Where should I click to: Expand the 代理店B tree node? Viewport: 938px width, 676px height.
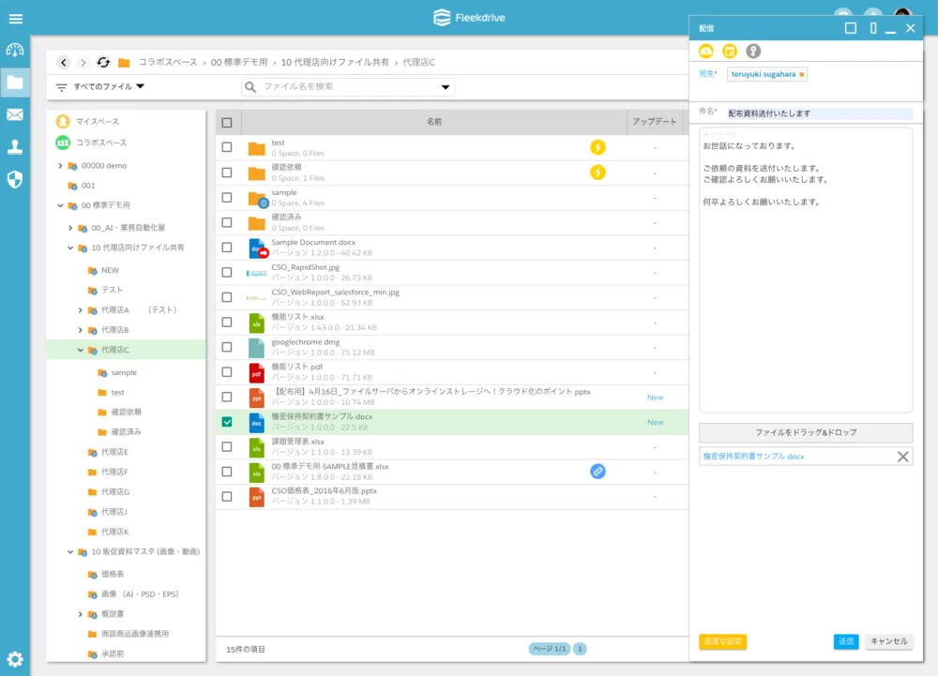tap(81, 330)
